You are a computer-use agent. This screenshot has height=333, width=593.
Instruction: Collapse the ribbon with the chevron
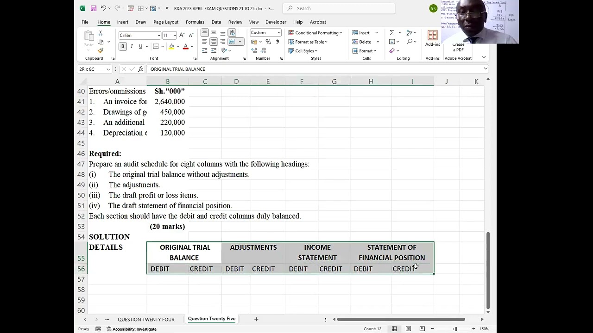click(484, 57)
